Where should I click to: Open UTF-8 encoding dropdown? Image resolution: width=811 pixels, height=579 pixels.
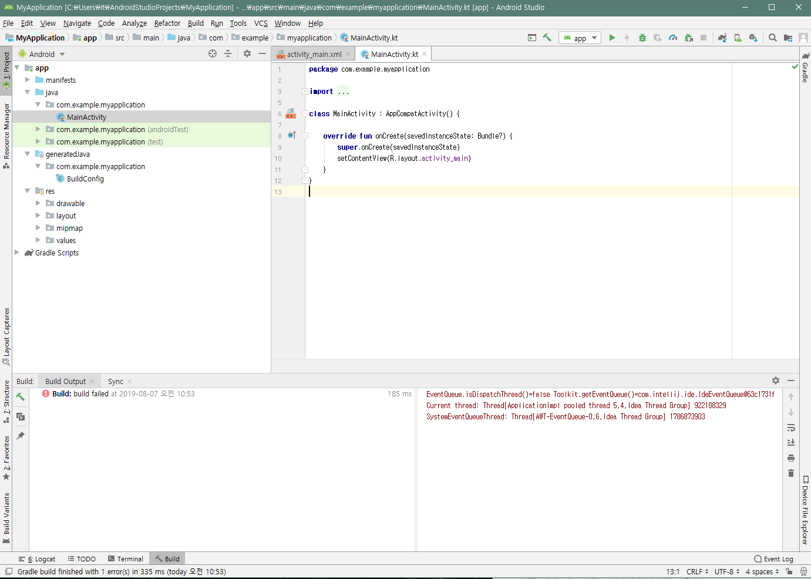pyautogui.click(x=727, y=571)
